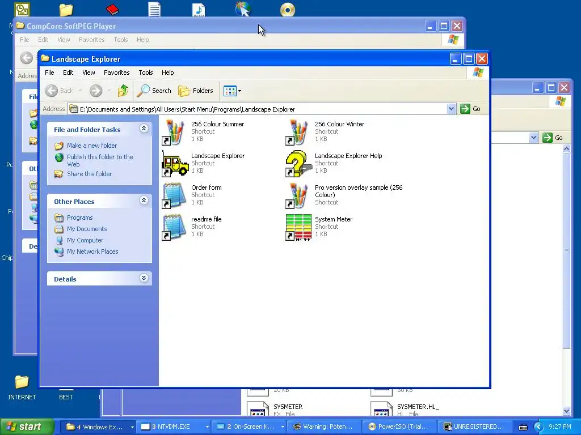Viewport: 581px width, 435px height.
Task: Open the address dropdown in the rear right window
Action: 533,138
